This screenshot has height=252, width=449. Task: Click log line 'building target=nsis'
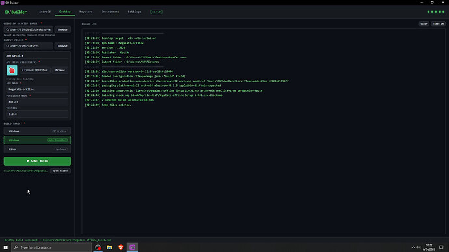click(x=174, y=90)
